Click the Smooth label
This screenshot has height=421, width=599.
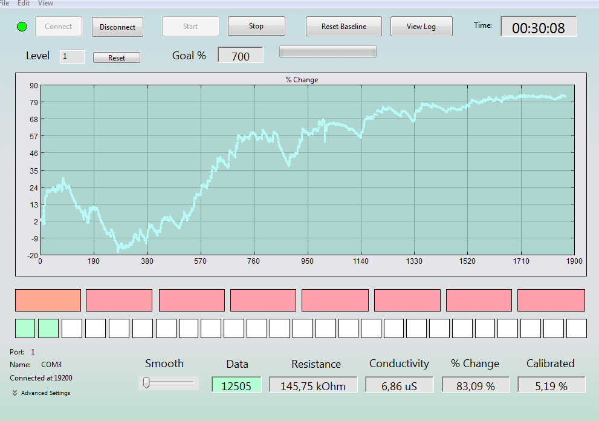164,364
